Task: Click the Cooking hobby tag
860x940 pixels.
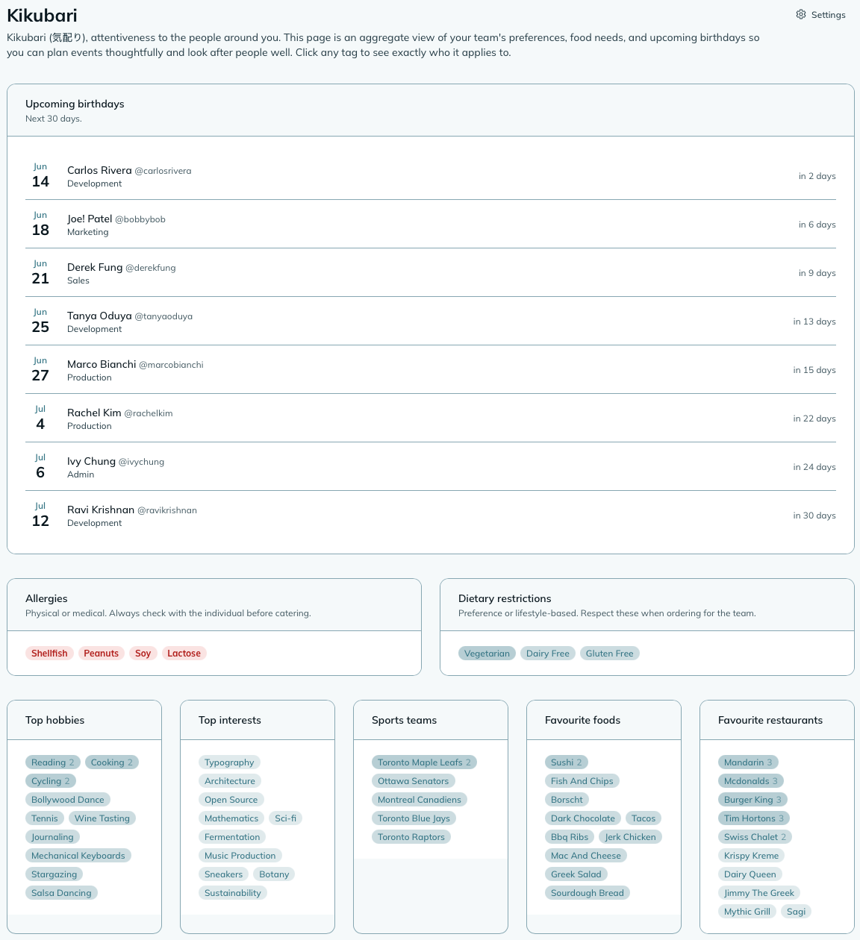Action: pos(112,762)
